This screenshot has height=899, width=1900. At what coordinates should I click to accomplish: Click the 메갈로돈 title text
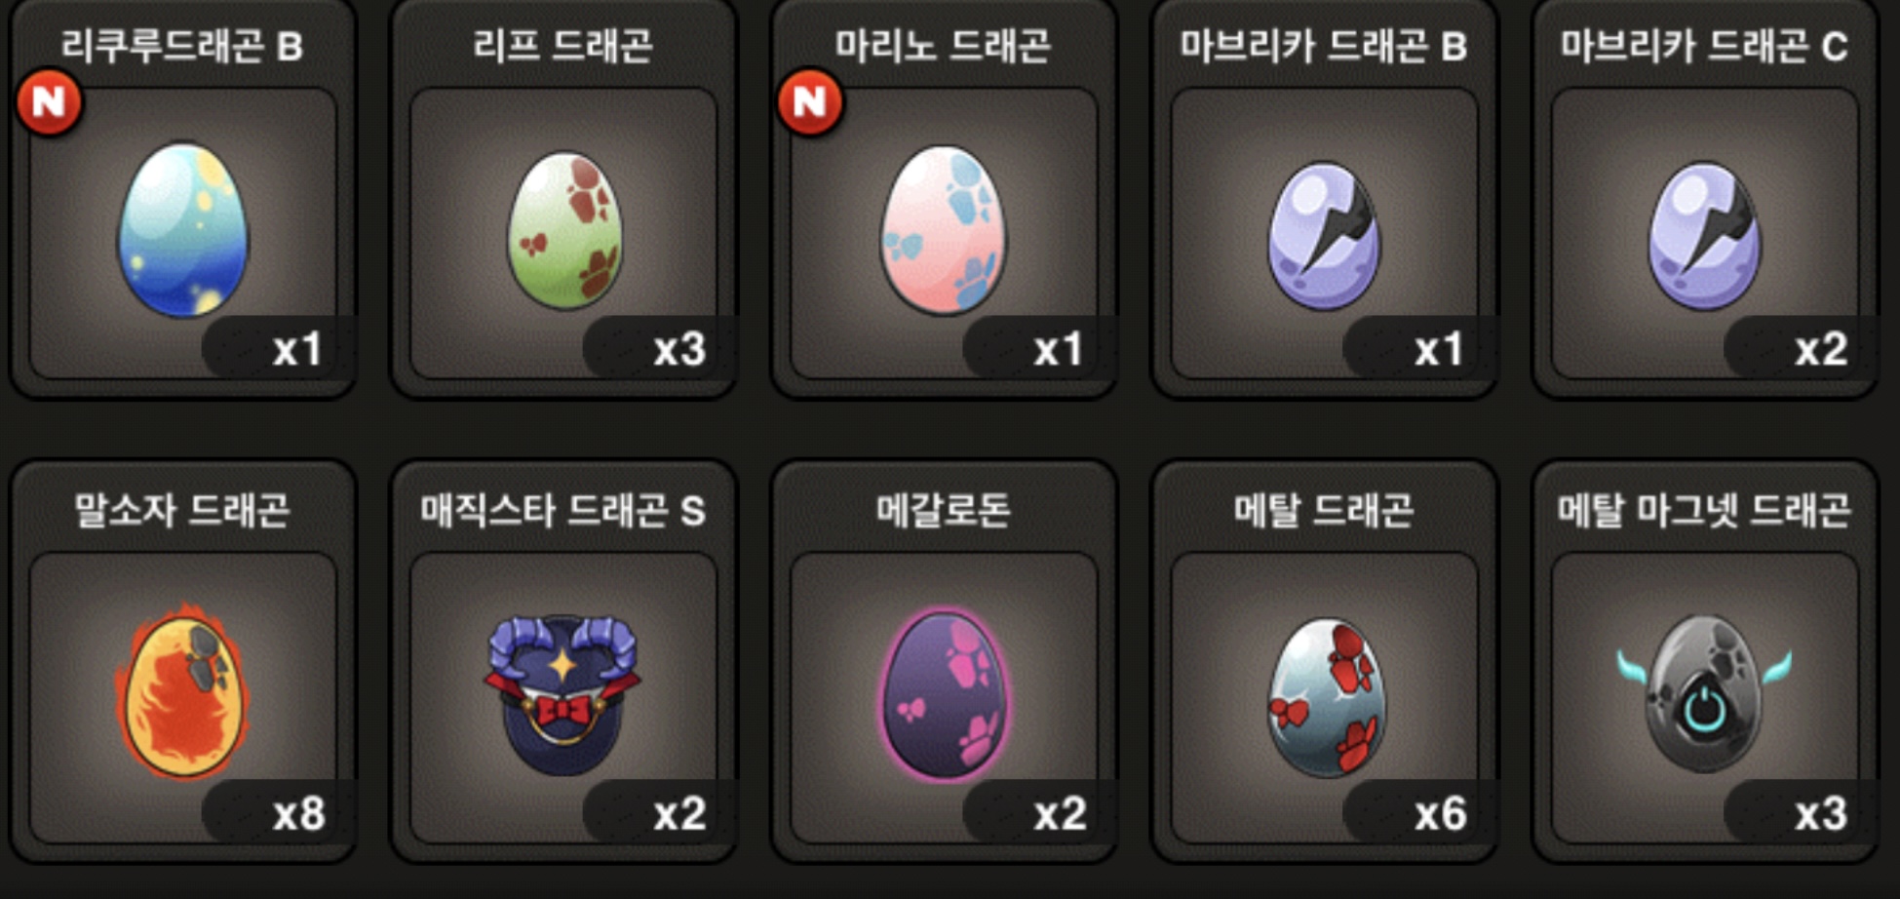943,510
